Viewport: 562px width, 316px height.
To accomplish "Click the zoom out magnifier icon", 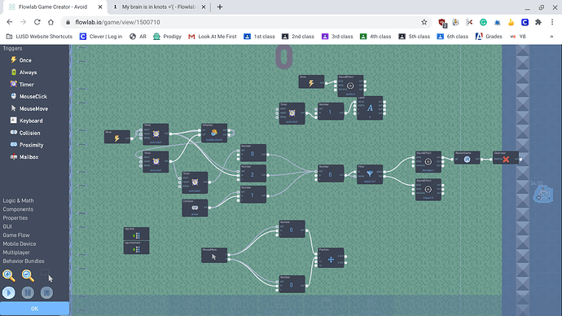I will click(x=28, y=275).
